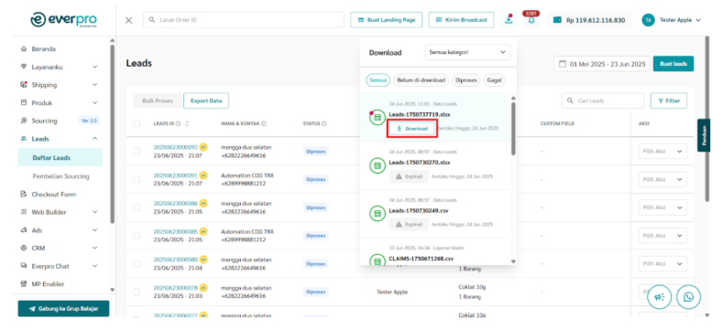
Task: Open the Filter button
Action: click(x=669, y=101)
